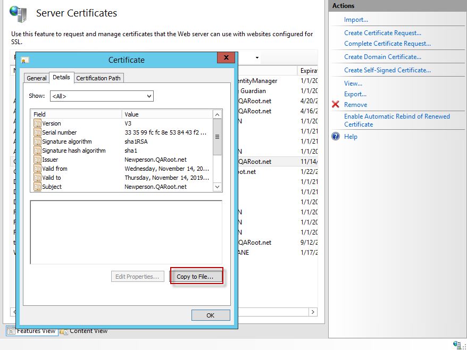Open the Show field dropdown
Image resolution: width=467 pixels, height=350 pixels.
coord(149,96)
